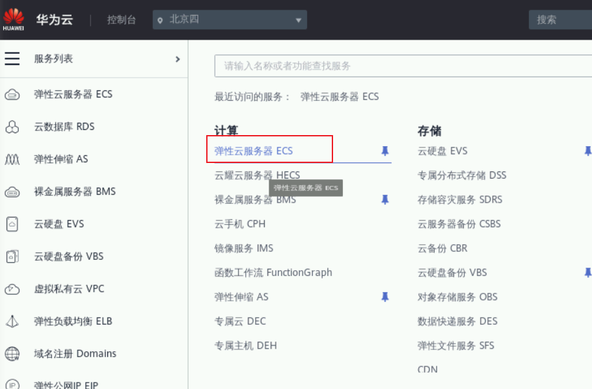Select 弹性伸缩 AS in the sidebar
The height and width of the screenshot is (389, 592).
pyautogui.click(x=61, y=159)
